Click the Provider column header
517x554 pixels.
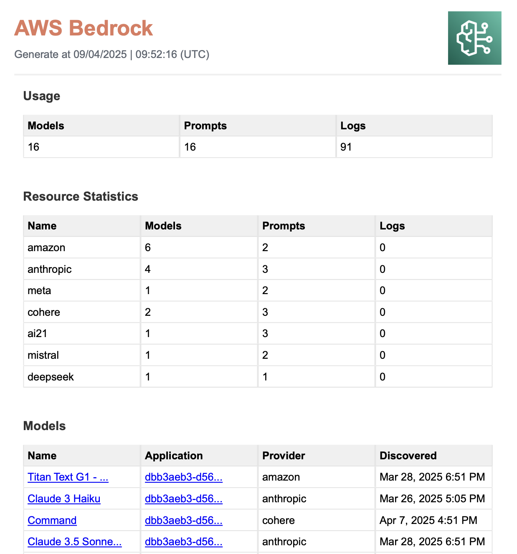(x=284, y=456)
